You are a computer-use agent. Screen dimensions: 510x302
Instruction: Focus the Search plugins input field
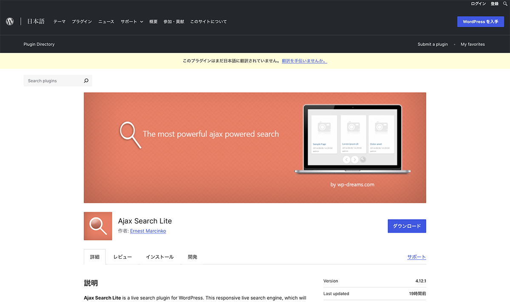click(x=53, y=81)
